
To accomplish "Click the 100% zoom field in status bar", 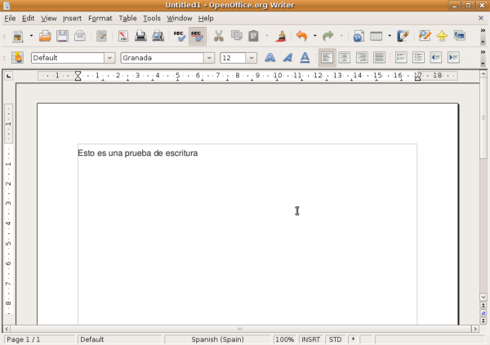I will (x=284, y=339).
